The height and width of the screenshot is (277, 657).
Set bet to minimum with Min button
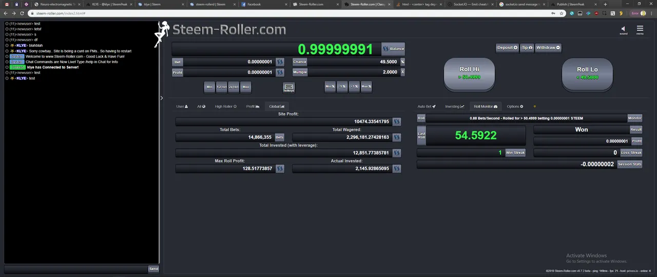[x=209, y=87]
